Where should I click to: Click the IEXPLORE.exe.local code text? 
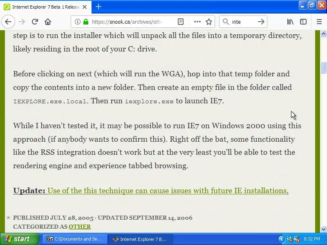pos(50,101)
